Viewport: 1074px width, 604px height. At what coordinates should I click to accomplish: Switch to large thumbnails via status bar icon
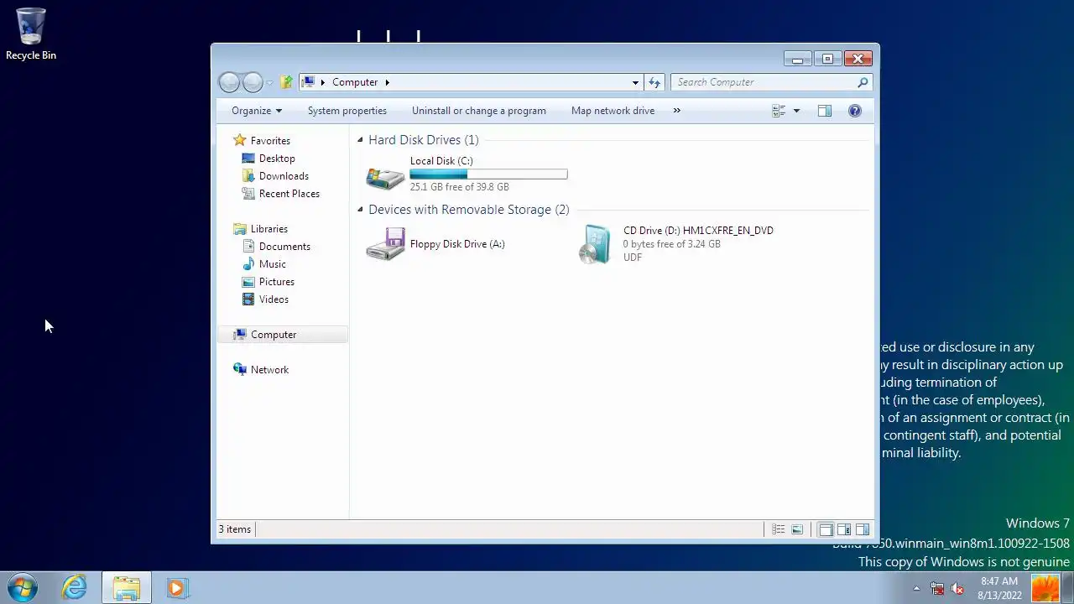click(x=797, y=529)
